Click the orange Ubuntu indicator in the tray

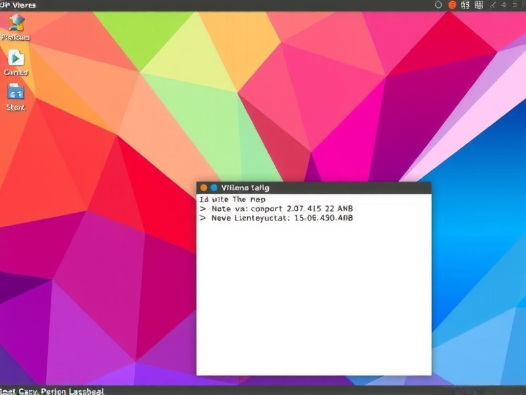coord(452,5)
